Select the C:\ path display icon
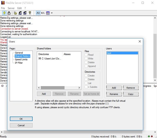The width and height of the screenshot is (157, 138). [x=43, y=13]
